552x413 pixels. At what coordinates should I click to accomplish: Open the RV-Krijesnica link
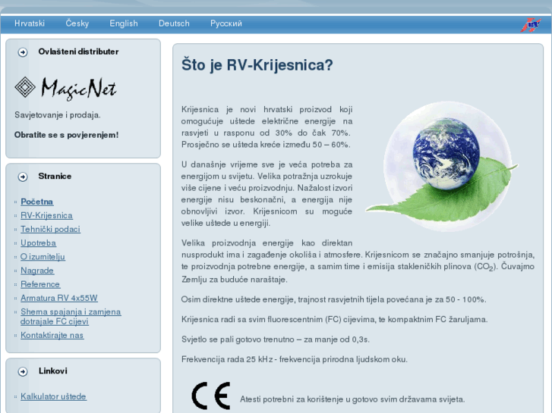tap(46, 215)
